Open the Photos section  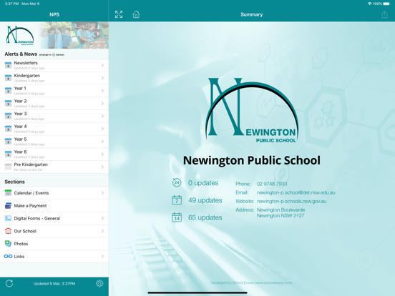pos(54,244)
